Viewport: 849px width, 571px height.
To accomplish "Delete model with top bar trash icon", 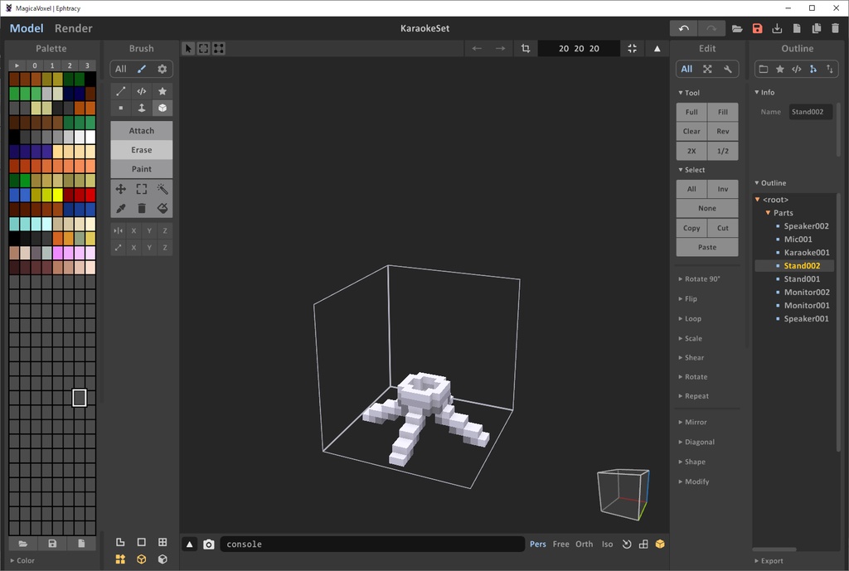I will tap(836, 29).
